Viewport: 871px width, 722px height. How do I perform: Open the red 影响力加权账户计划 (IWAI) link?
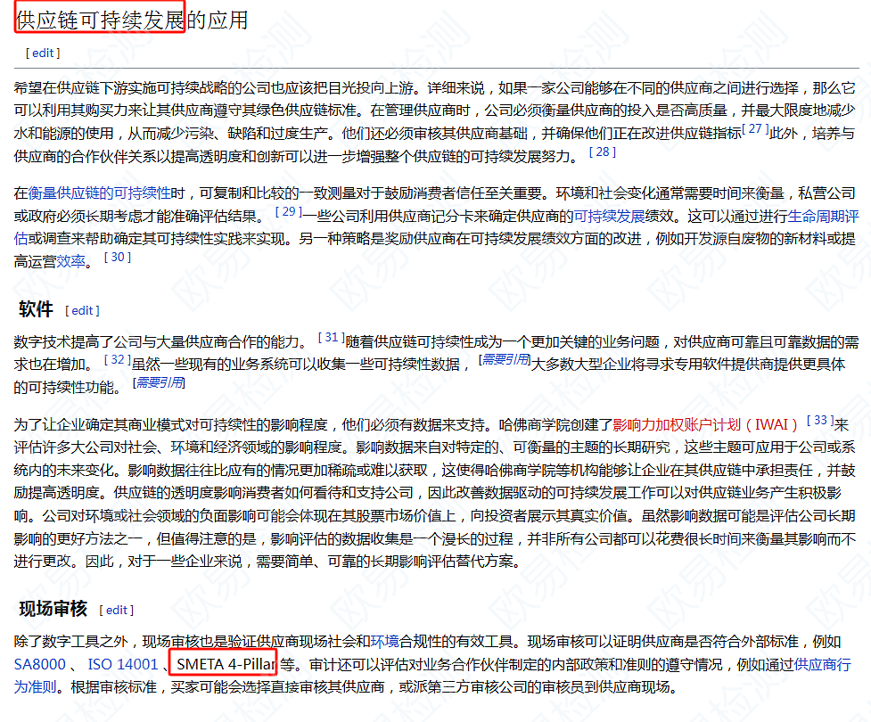click(x=704, y=425)
